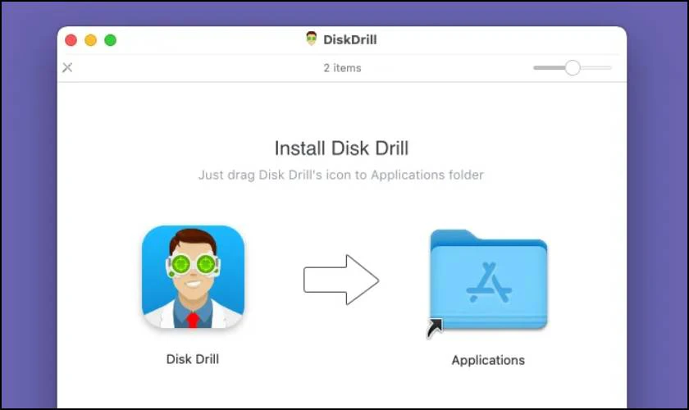Click the "DiskDrill" window title text
Screen dimensions: 689x410
[349, 39]
